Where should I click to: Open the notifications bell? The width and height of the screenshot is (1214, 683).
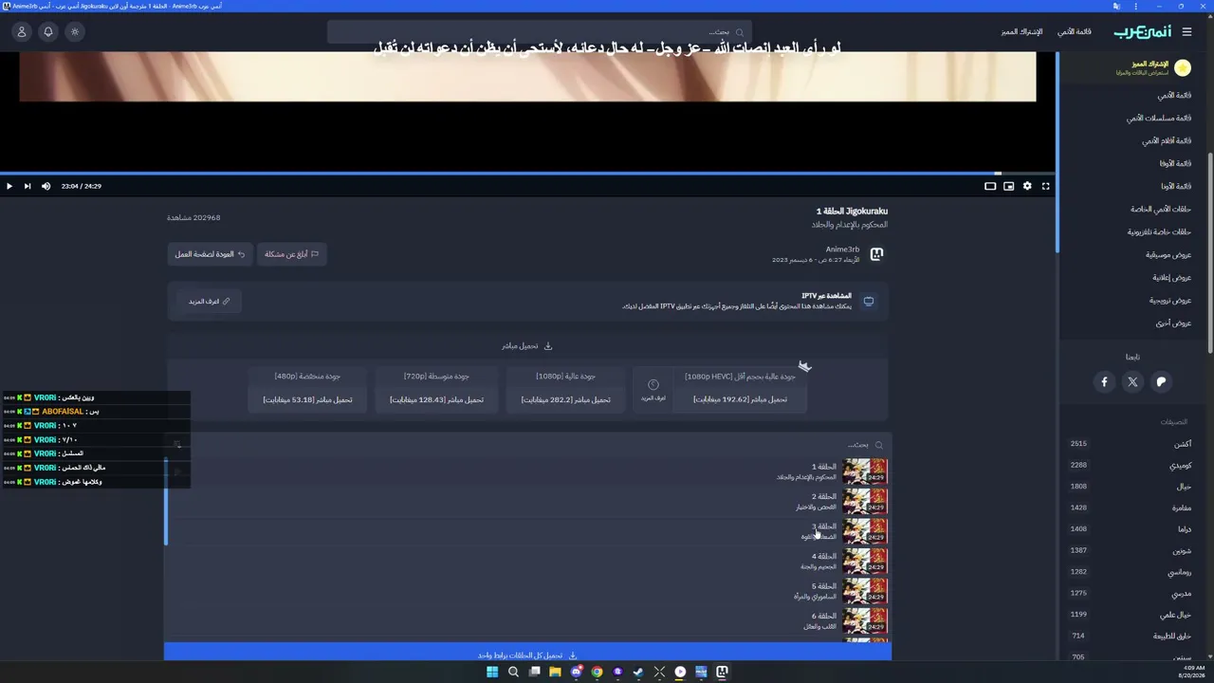pyautogui.click(x=48, y=31)
